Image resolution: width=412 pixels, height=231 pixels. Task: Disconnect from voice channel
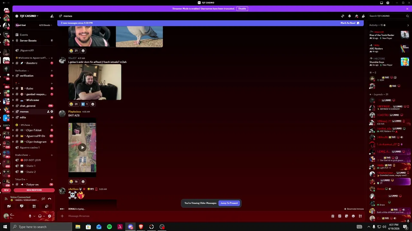(x=50, y=199)
